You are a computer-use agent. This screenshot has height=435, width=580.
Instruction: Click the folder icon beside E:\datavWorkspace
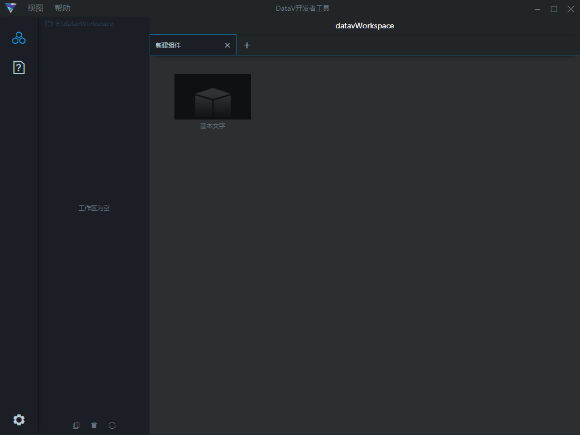coord(49,23)
